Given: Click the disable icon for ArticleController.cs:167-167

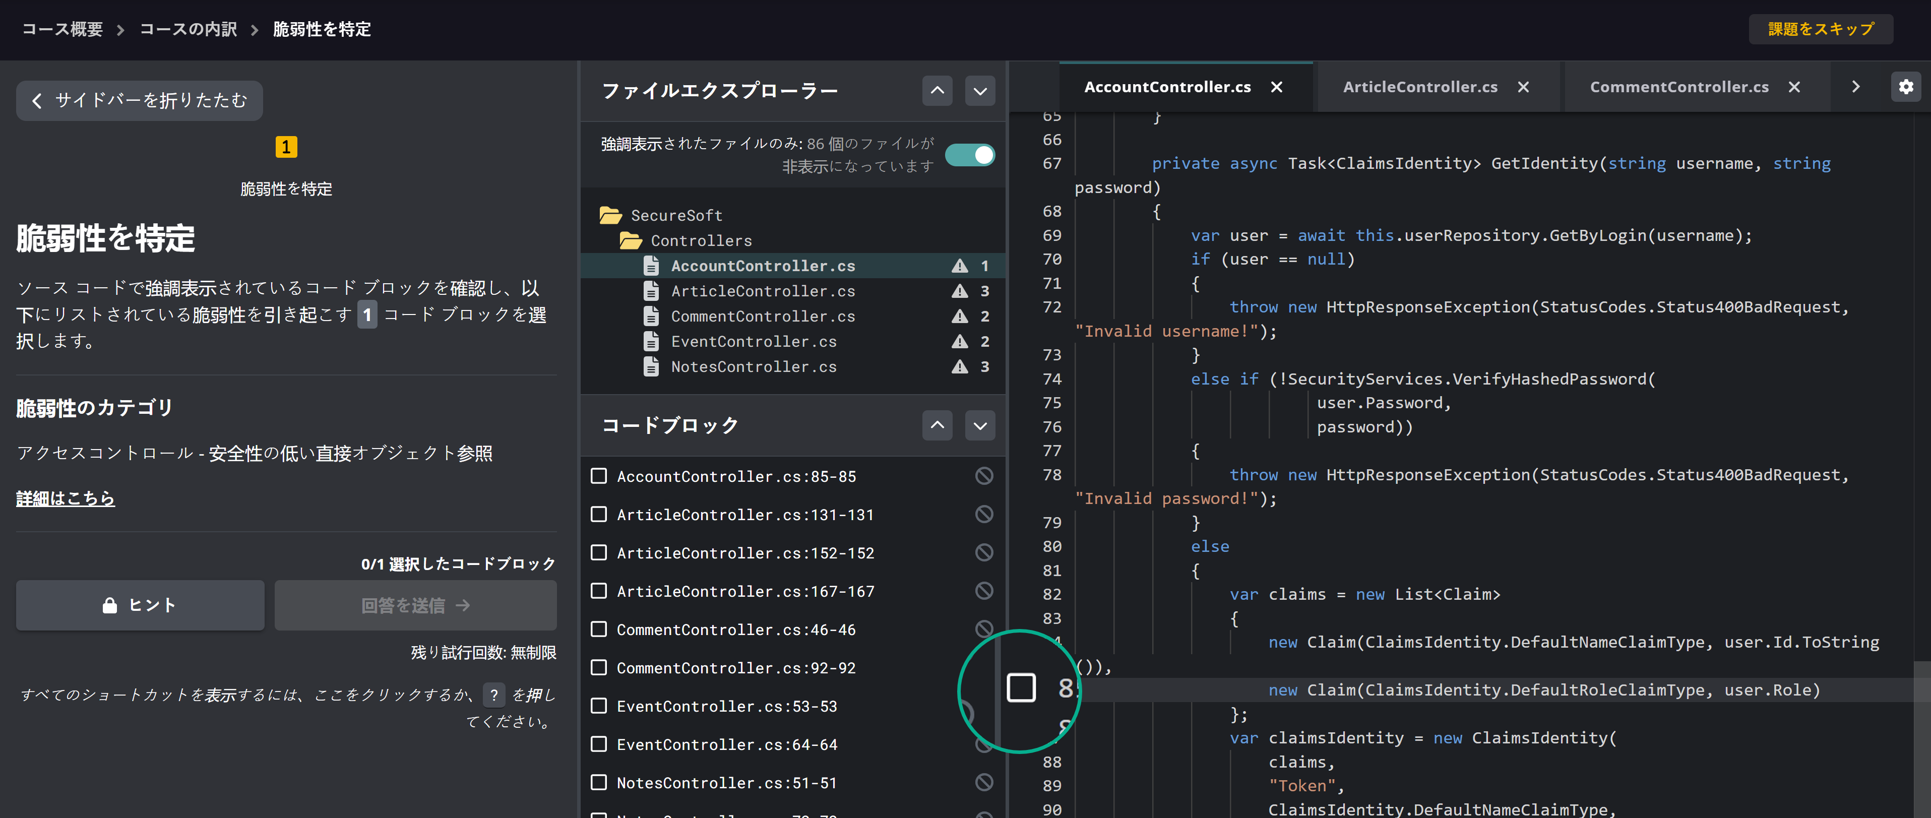Looking at the screenshot, I should pyautogui.click(x=983, y=591).
